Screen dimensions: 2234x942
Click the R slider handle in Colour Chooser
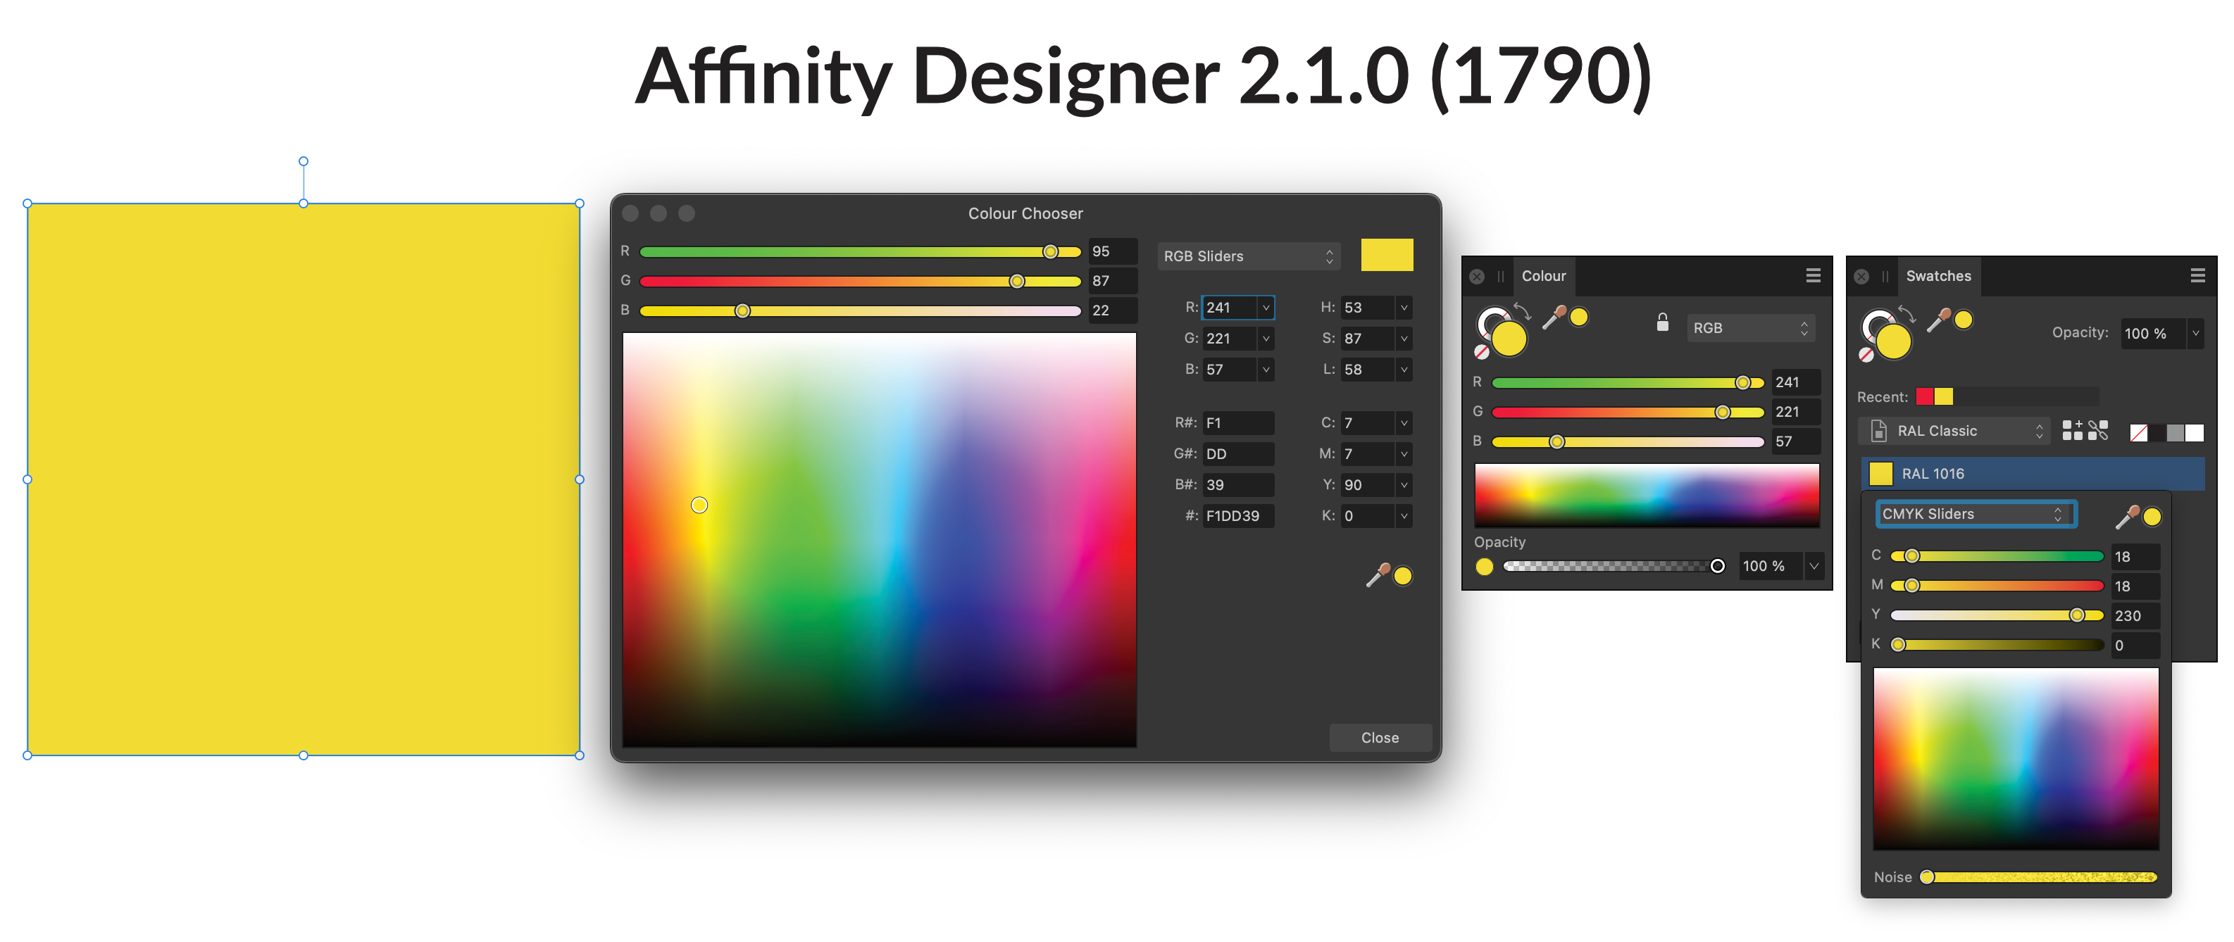[x=1050, y=252]
